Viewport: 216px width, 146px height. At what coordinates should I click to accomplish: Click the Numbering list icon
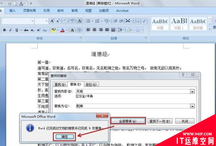pyautogui.click(x=97, y=21)
